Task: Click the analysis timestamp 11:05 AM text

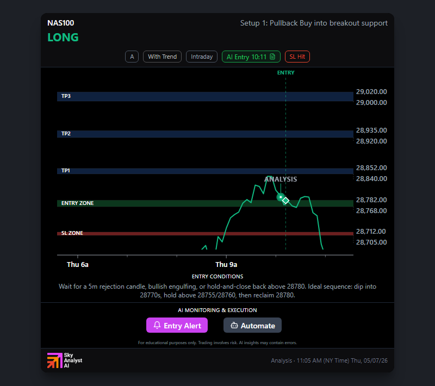Action: click(329, 360)
